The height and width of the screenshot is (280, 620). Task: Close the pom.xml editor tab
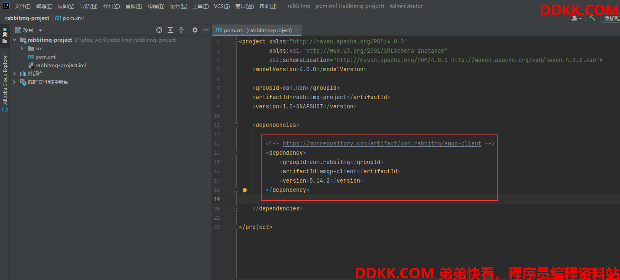click(x=297, y=30)
